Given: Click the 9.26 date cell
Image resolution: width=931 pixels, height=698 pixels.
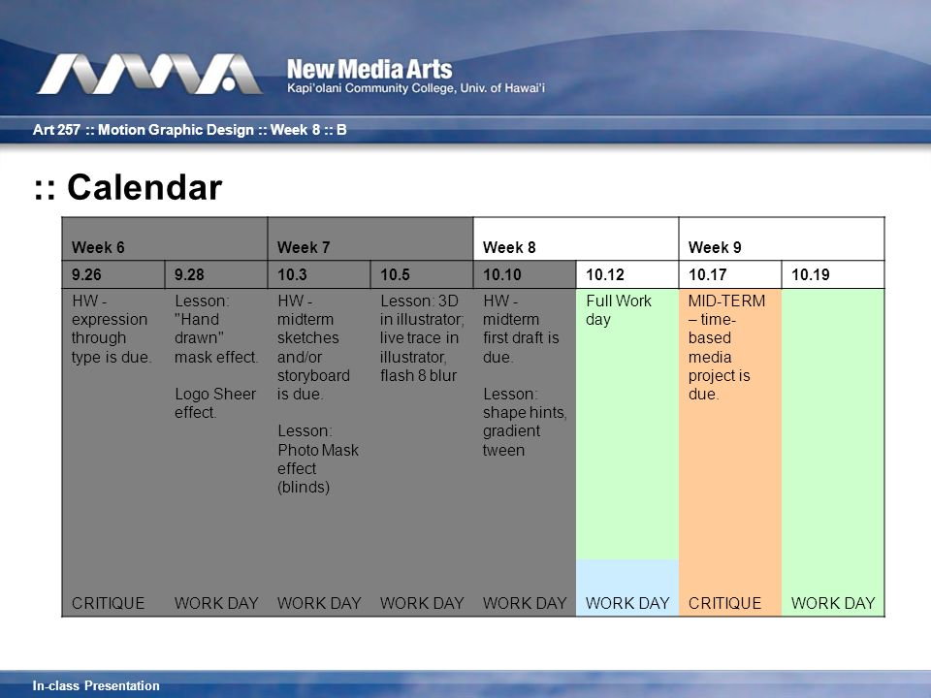Looking at the screenshot, I should click(112, 274).
